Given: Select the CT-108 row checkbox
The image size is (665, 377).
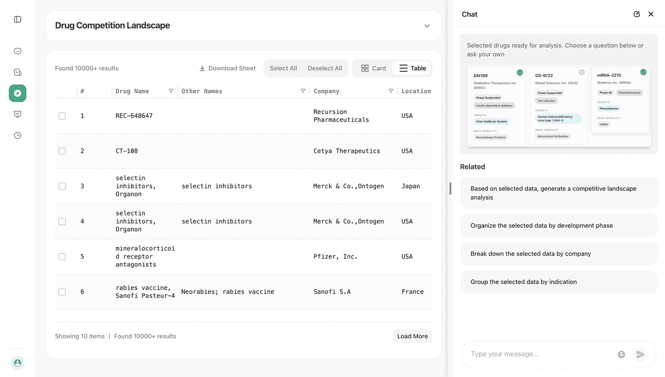Looking at the screenshot, I should 62,151.
